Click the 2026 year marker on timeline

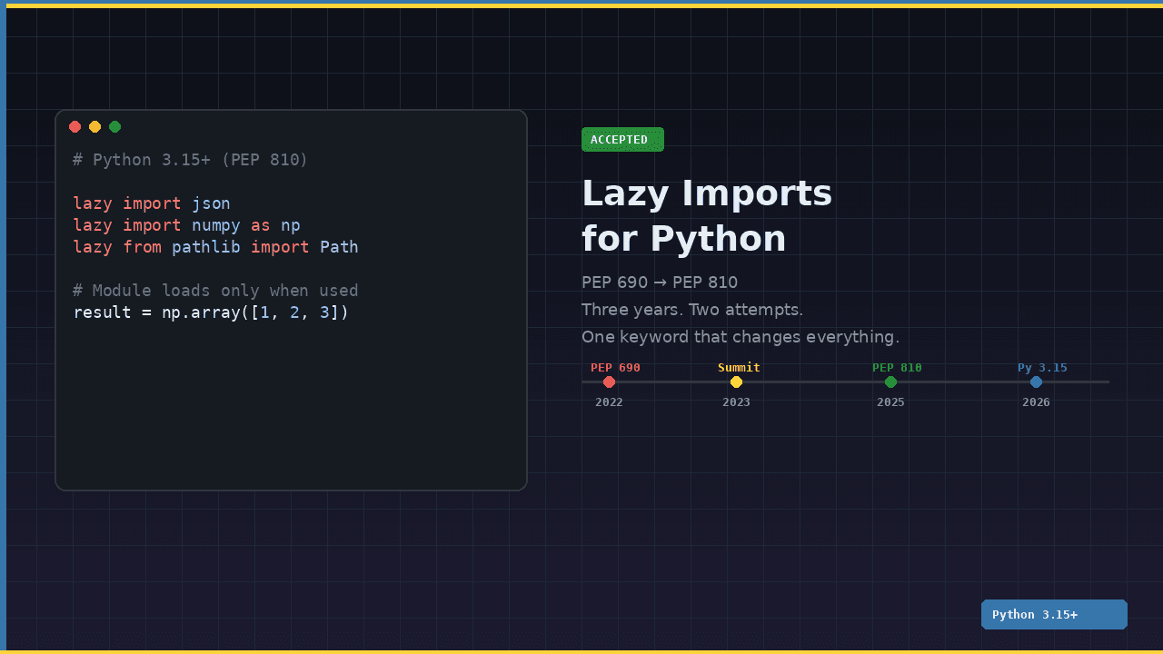pos(1036,401)
